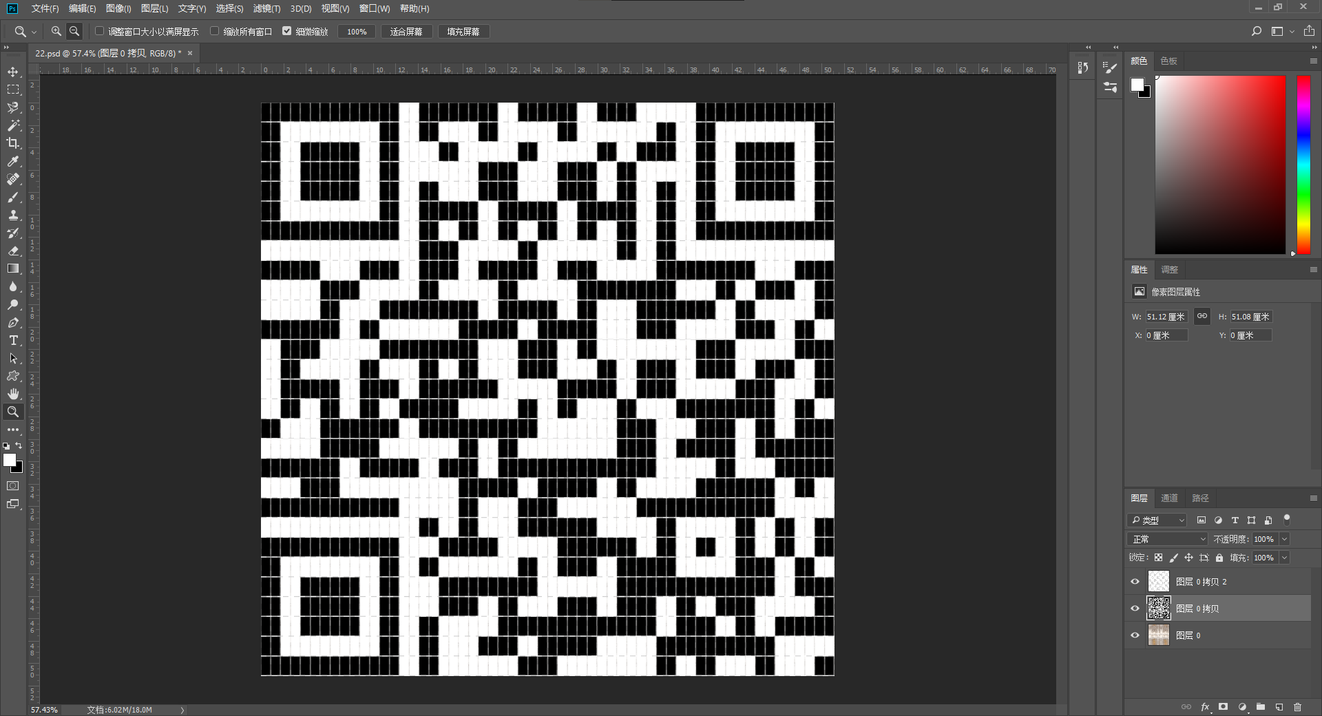Click the 适合屏幕 button
The width and height of the screenshot is (1322, 716).
click(406, 32)
